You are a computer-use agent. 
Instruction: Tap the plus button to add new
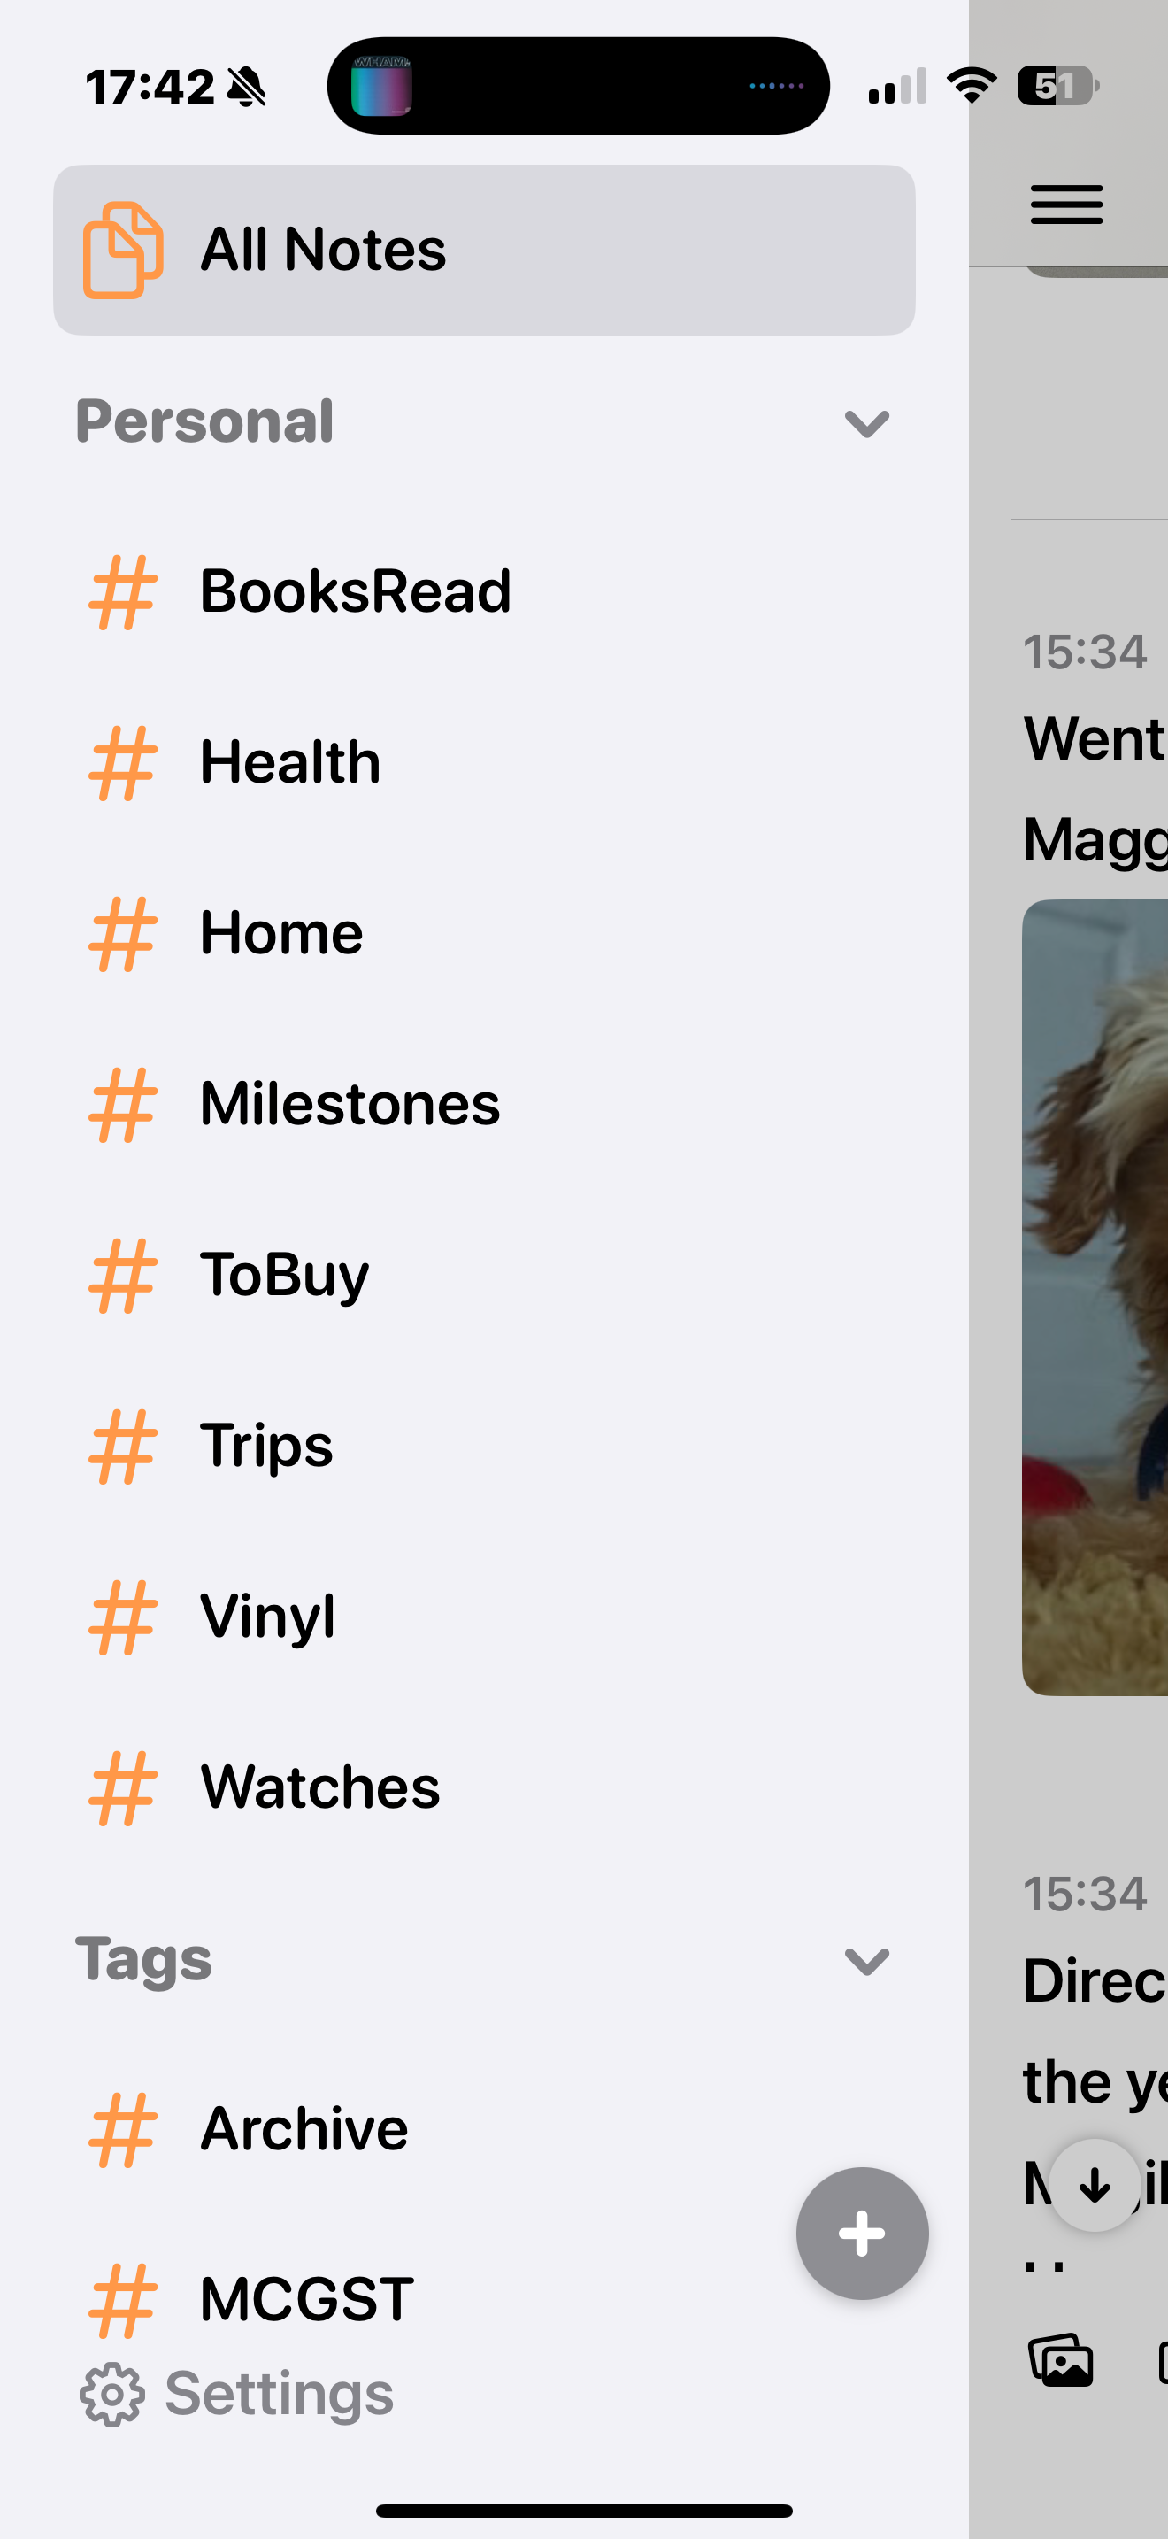(862, 2233)
